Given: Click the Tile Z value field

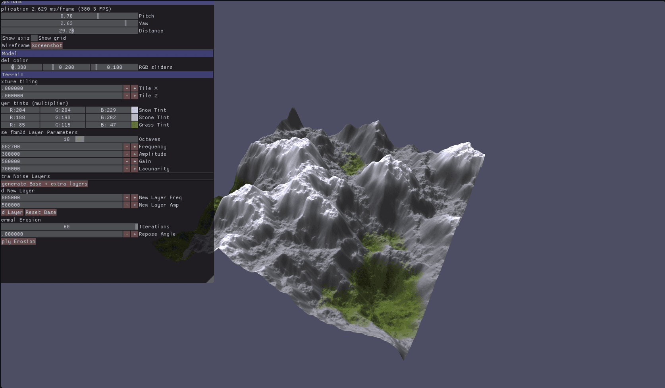Looking at the screenshot, I should pos(62,96).
